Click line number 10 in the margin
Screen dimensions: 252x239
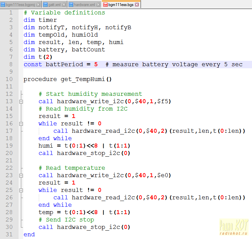coord(9,79)
